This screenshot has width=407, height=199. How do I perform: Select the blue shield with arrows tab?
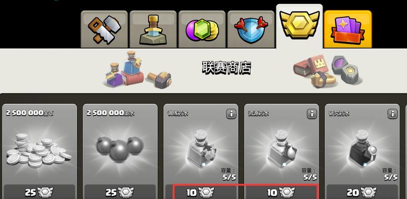[x=251, y=29]
